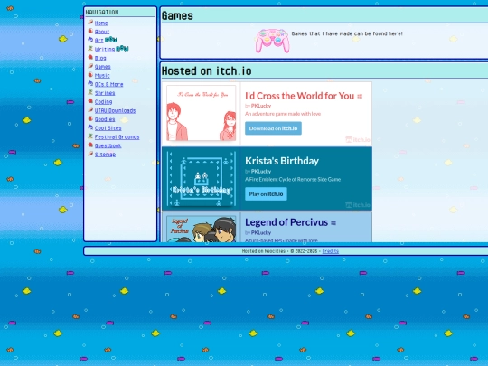This screenshot has height=366, width=488.
Task: Open the Writing link in navigation
Action: click(x=105, y=49)
